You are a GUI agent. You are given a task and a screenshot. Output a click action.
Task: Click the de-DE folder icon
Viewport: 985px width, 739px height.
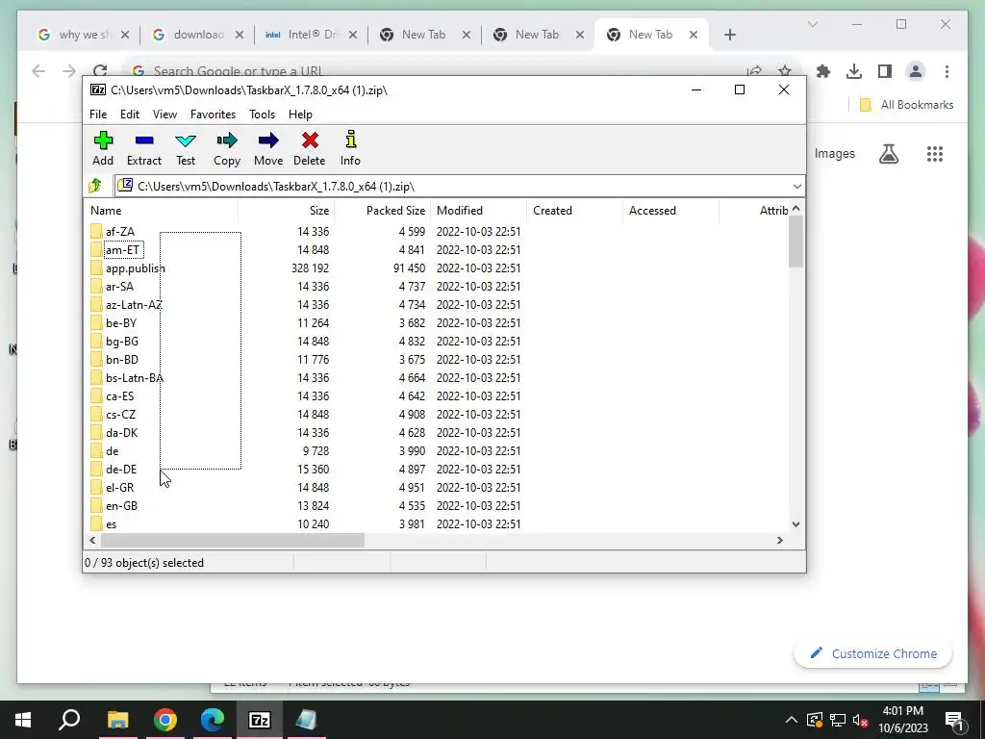pyautogui.click(x=96, y=469)
